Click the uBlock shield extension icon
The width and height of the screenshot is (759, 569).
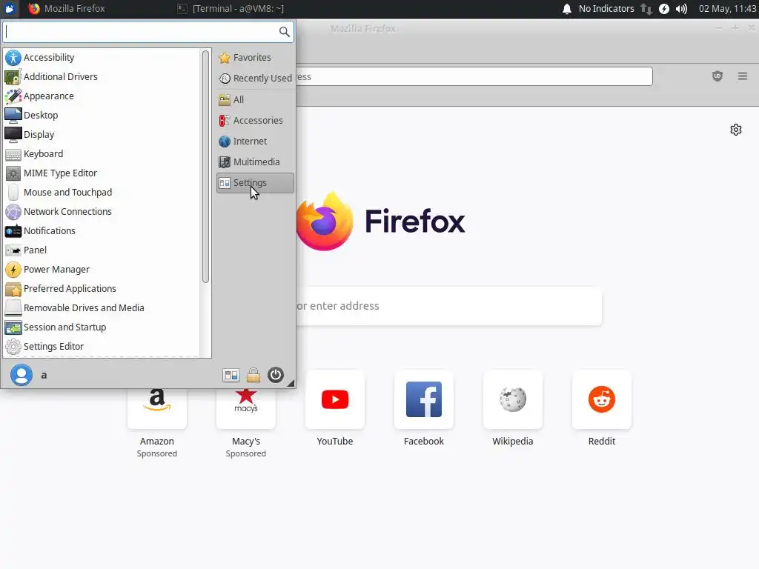[717, 76]
